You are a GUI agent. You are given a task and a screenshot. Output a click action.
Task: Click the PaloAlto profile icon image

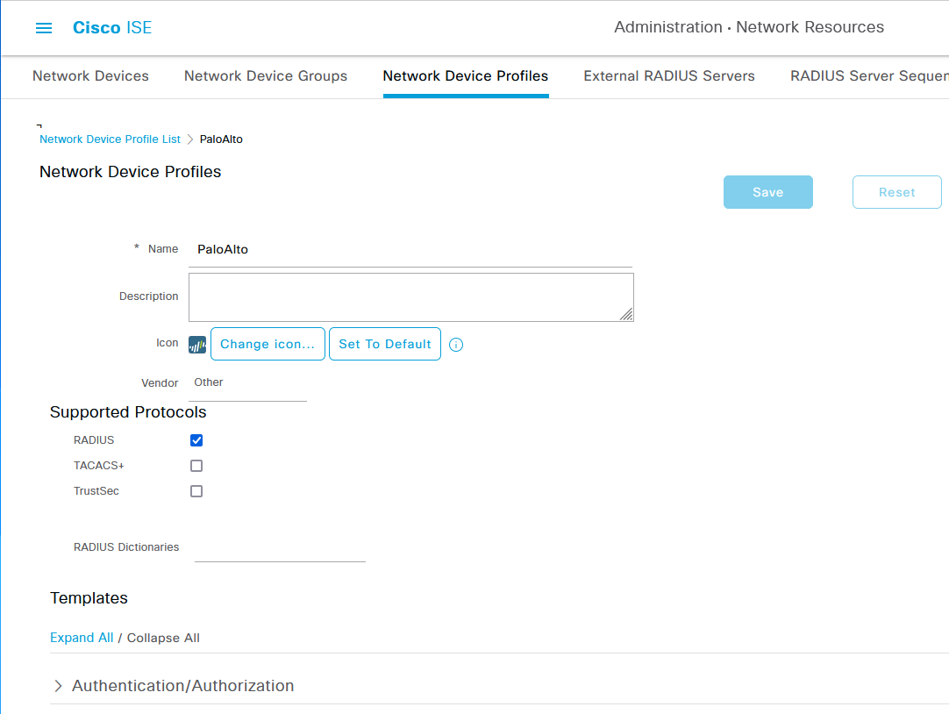click(x=197, y=345)
